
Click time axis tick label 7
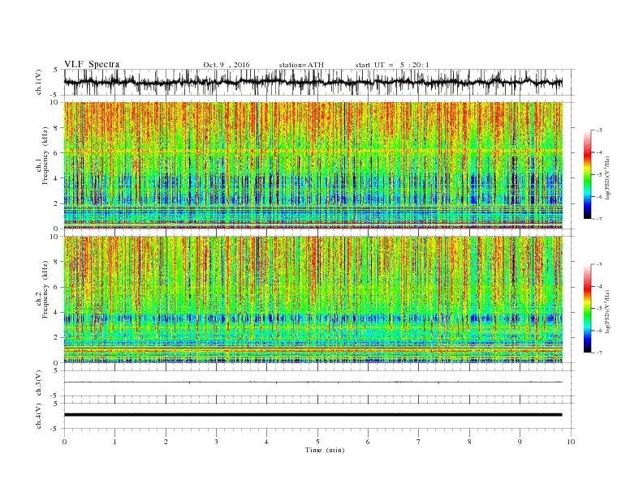[x=419, y=442]
